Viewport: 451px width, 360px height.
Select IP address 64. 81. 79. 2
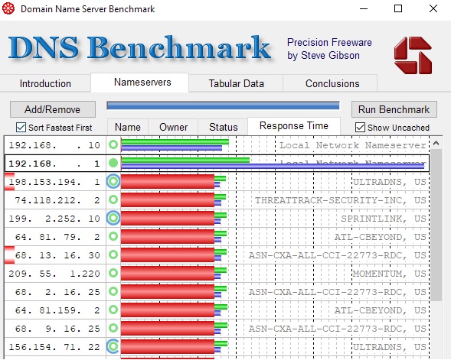(57, 237)
